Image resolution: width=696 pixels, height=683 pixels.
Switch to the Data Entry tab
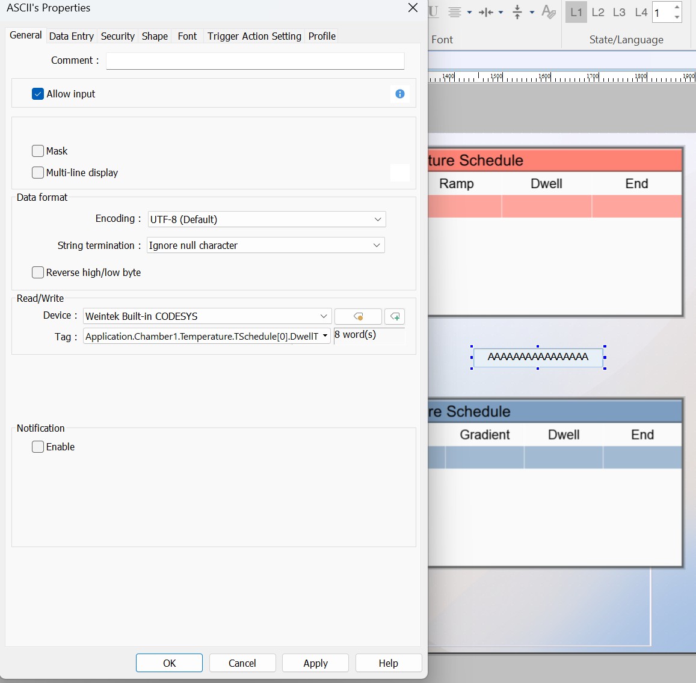tap(72, 36)
